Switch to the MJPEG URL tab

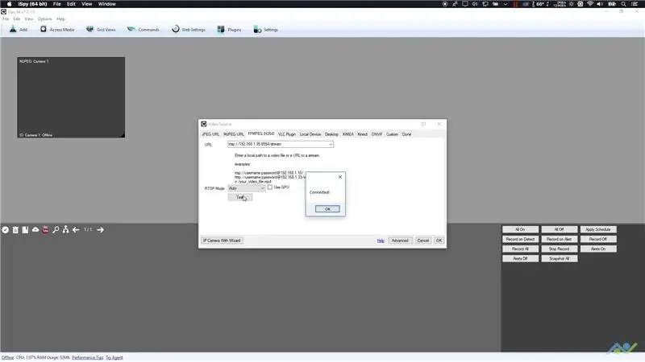point(234,134)
